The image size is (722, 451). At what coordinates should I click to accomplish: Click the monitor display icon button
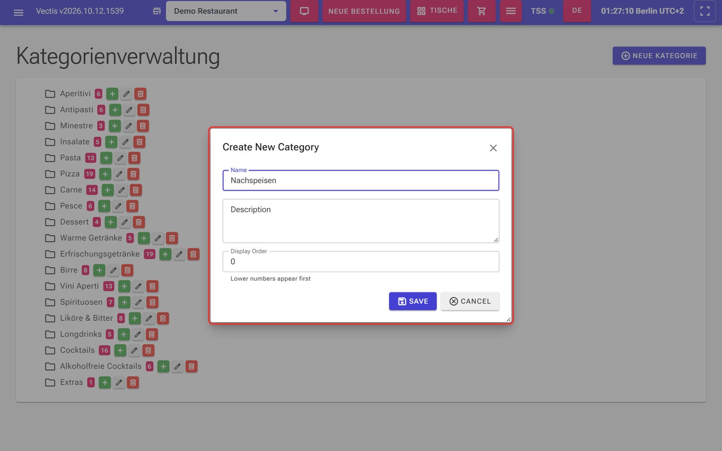(304, 11)
